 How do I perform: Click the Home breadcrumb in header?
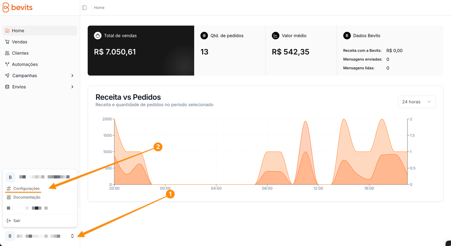coord(99,8)
